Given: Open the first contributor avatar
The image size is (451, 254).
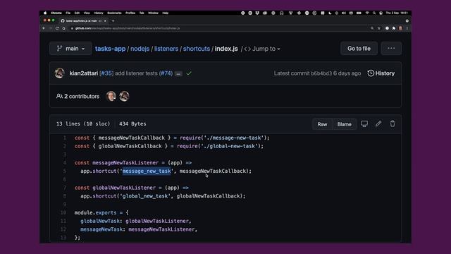Looking at the screenshot, I should tap(111, 96).
